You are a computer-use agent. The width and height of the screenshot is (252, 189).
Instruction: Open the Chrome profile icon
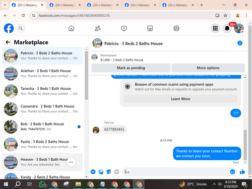tap(237, 16)
